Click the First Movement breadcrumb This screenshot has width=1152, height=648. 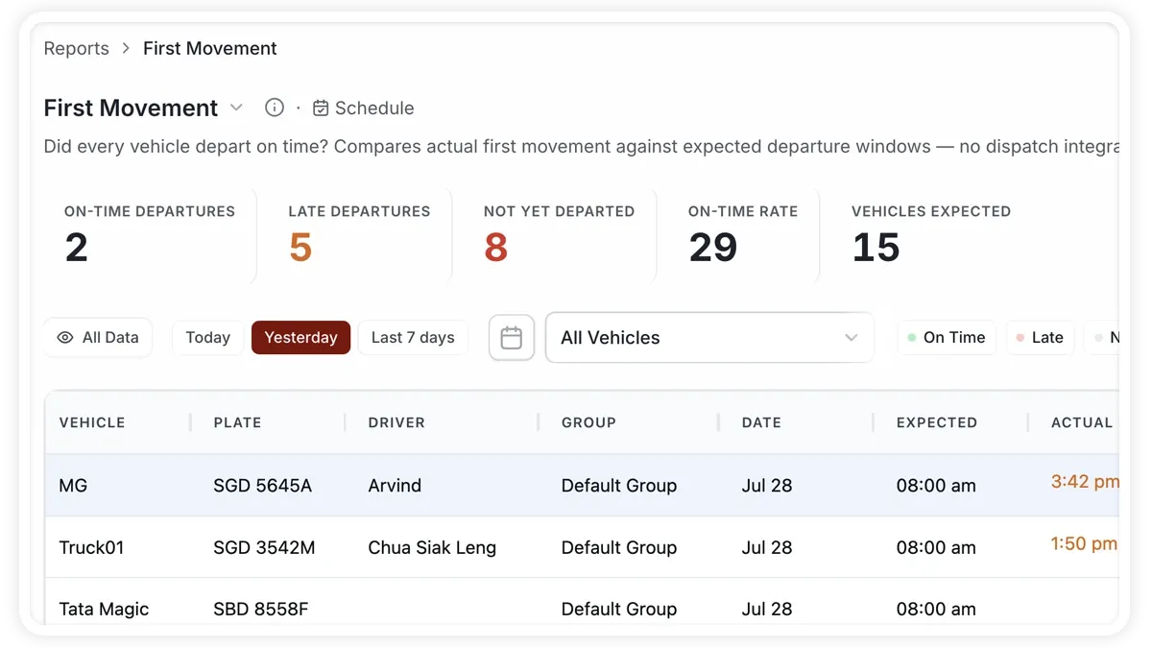tap(210, 49)
